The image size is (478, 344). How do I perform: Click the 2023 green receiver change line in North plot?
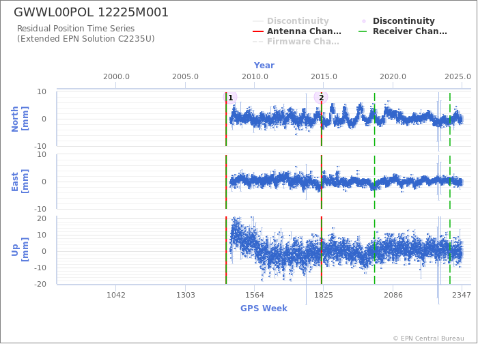point(450,119)
